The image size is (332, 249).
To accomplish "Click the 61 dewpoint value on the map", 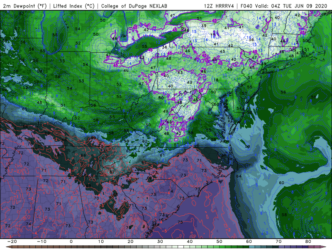I will [162, 155].
